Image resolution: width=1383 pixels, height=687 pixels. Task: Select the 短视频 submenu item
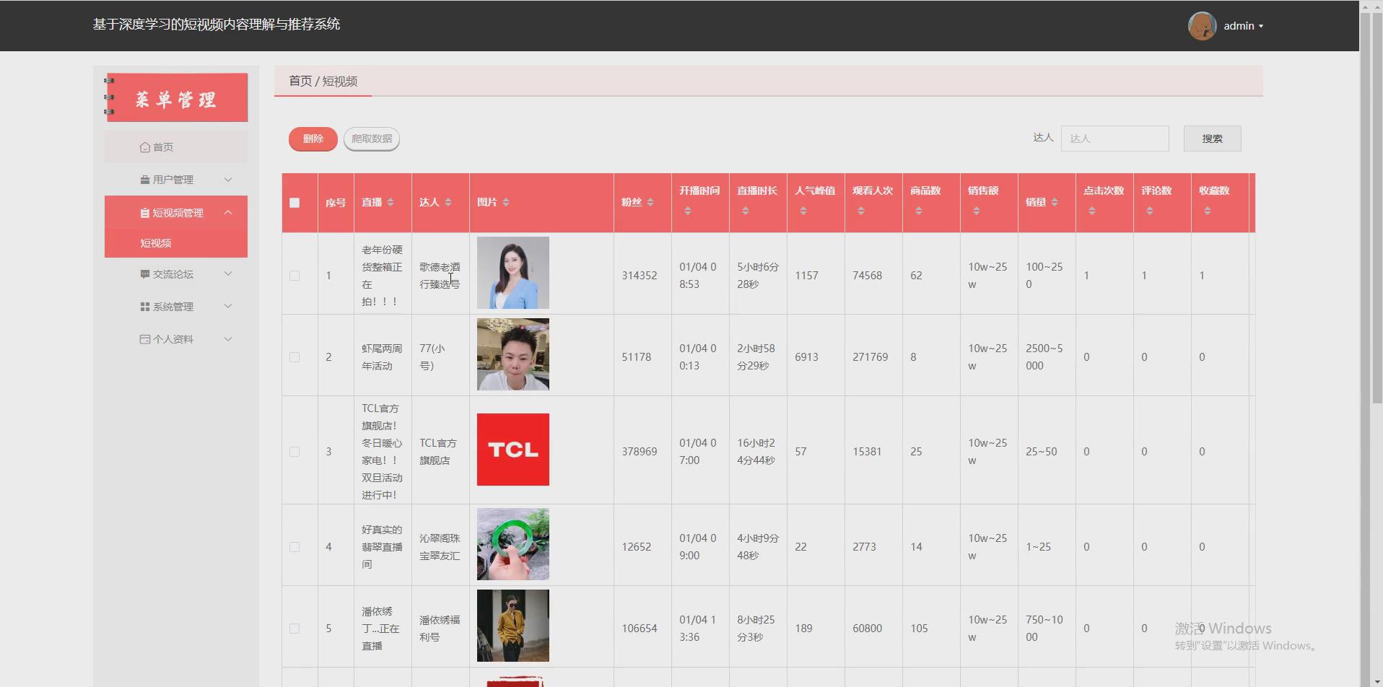[176, 243]
